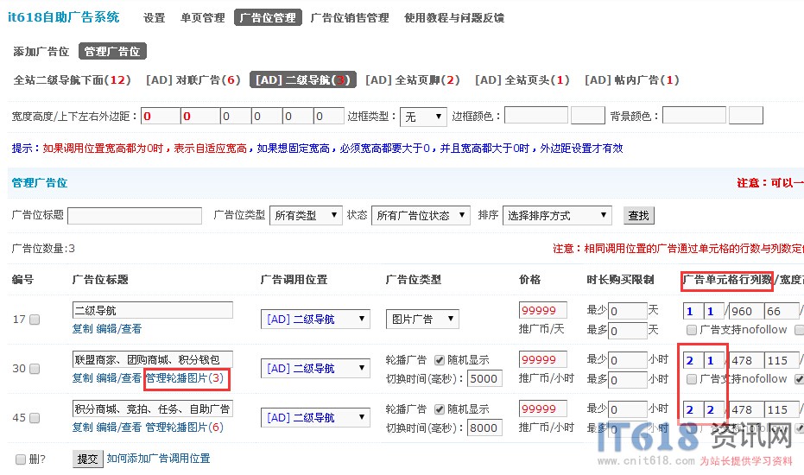
Task: Open ad position dropdown in row 45
Action: [315, 417]
